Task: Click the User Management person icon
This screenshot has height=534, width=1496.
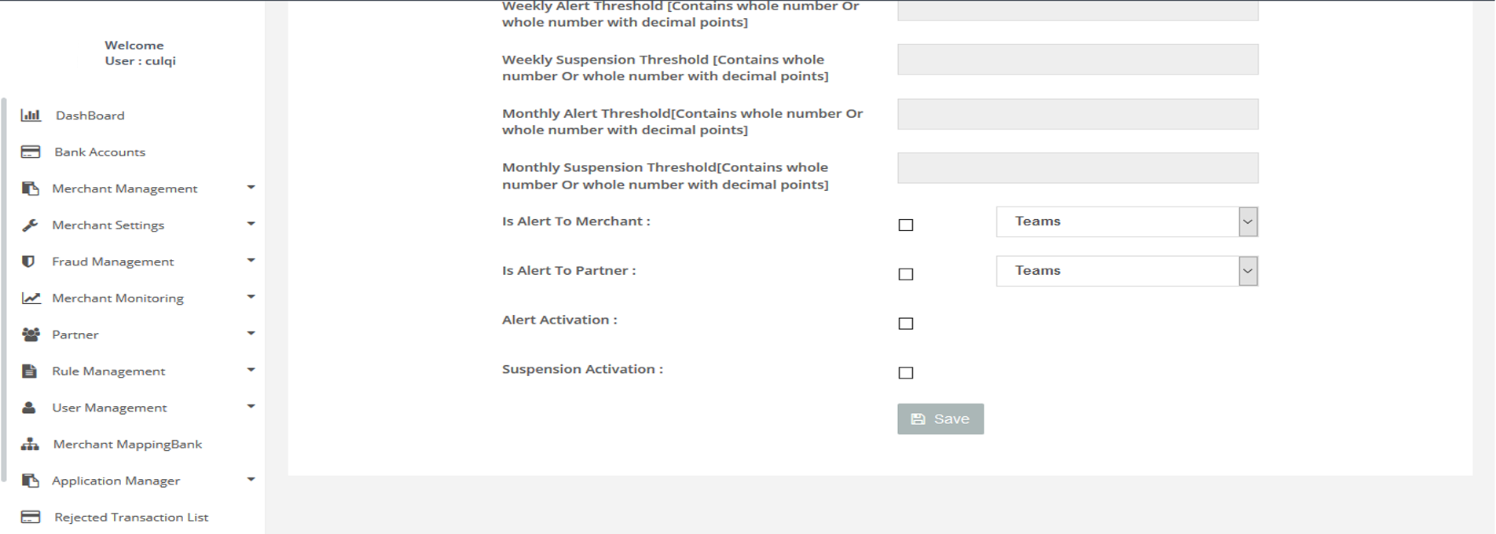Action: click(x=29, y=408)
